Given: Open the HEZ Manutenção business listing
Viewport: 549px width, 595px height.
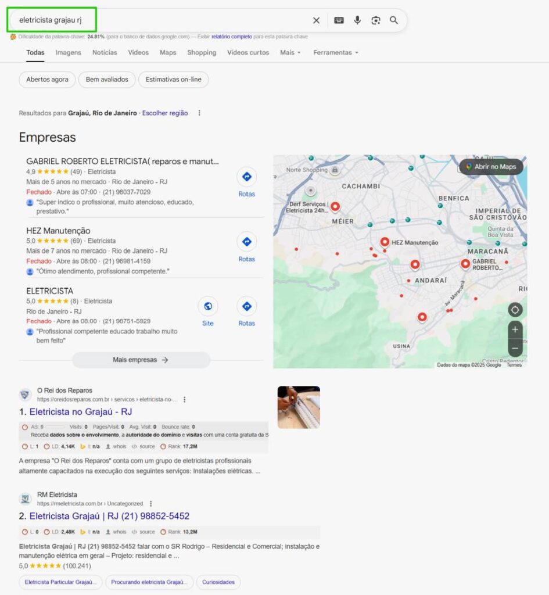Looking at the screenshot, I should 58,231.
